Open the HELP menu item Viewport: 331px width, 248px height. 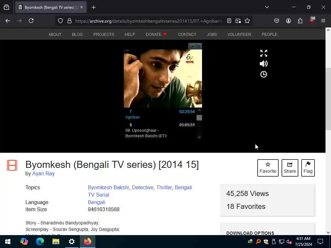click(x=130, y=34)
